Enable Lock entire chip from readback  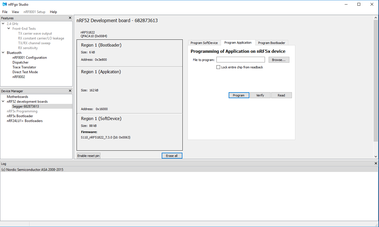pos(218,67)
